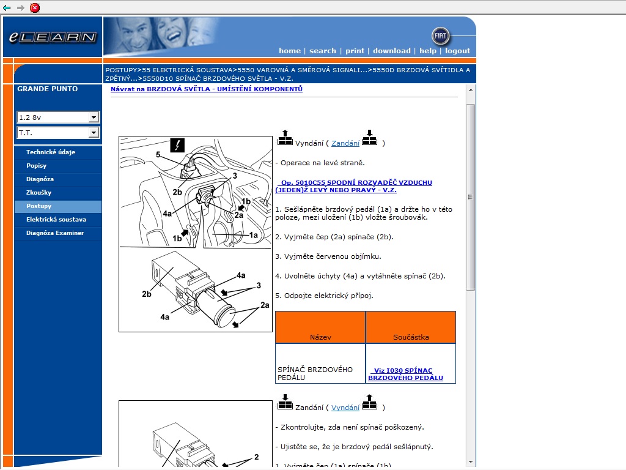Click installation icon next to Zandání link

pyautogui.click(x=369, y=138)
